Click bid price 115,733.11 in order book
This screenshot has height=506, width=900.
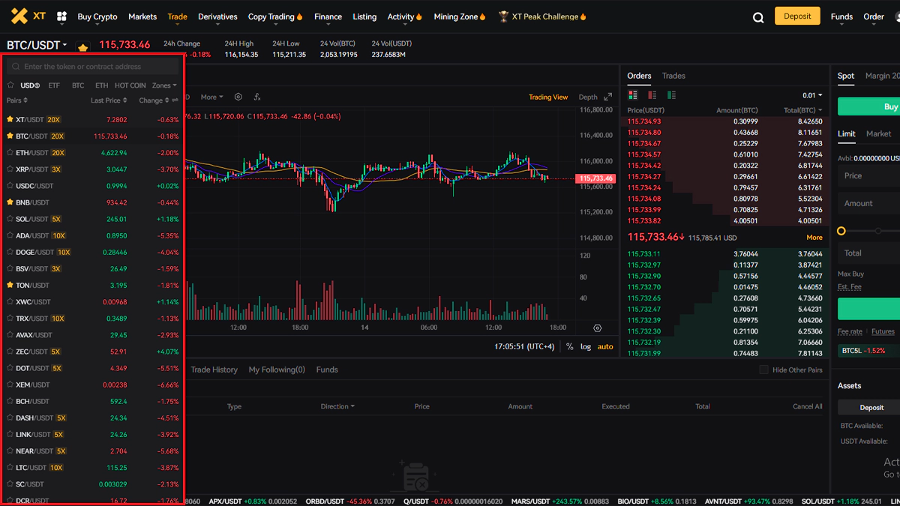644,254
